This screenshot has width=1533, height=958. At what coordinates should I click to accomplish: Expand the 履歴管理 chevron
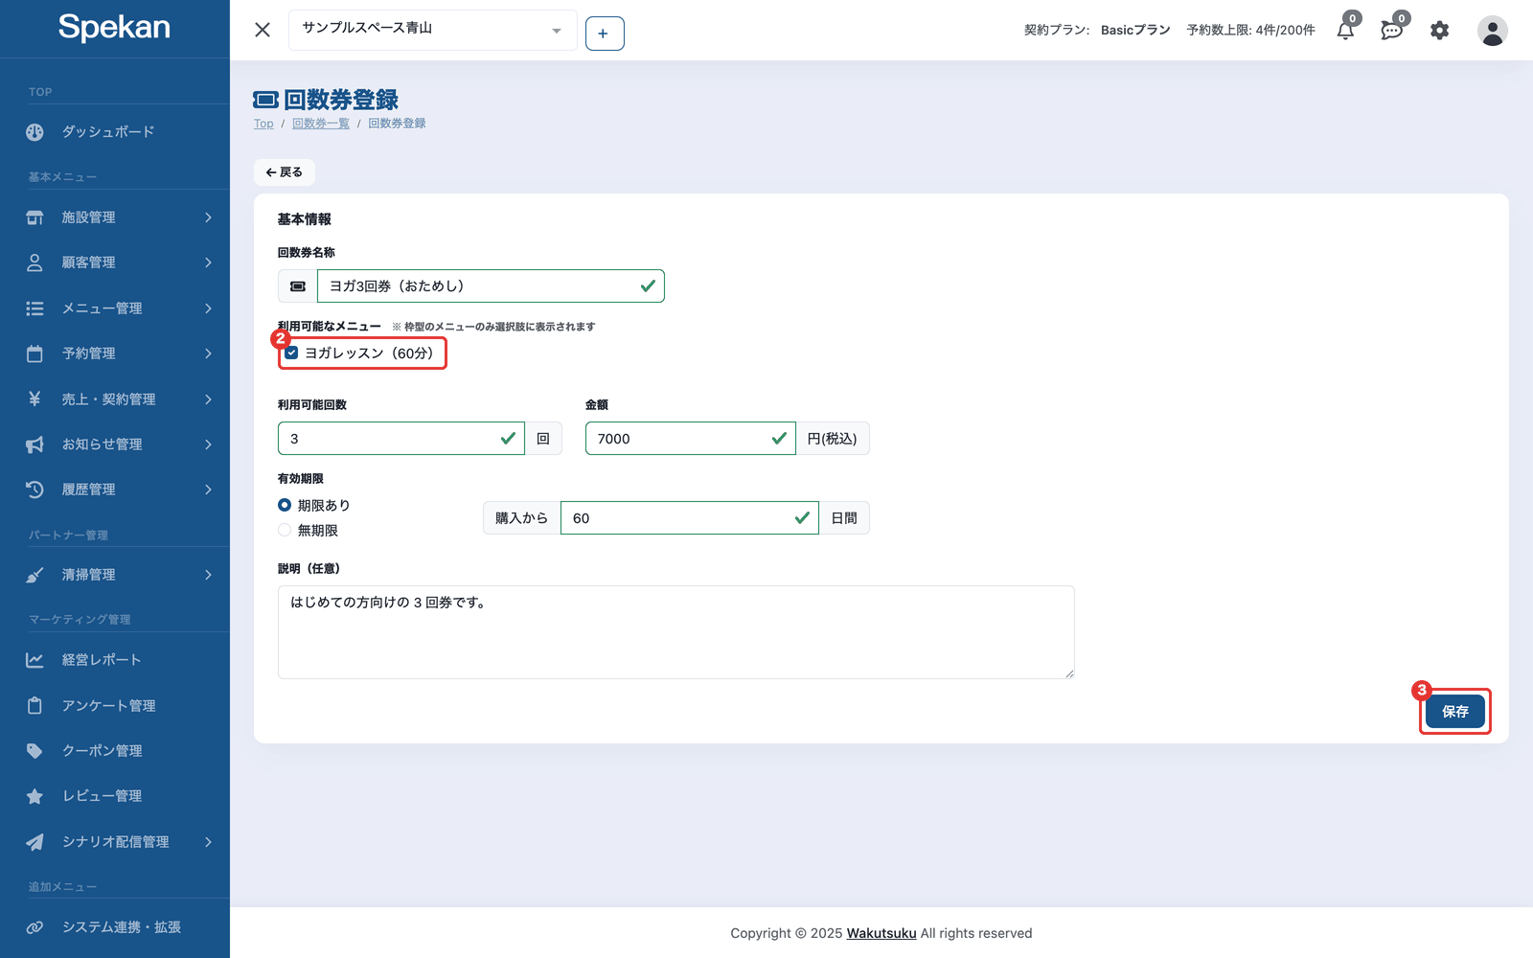coord(208,490)
